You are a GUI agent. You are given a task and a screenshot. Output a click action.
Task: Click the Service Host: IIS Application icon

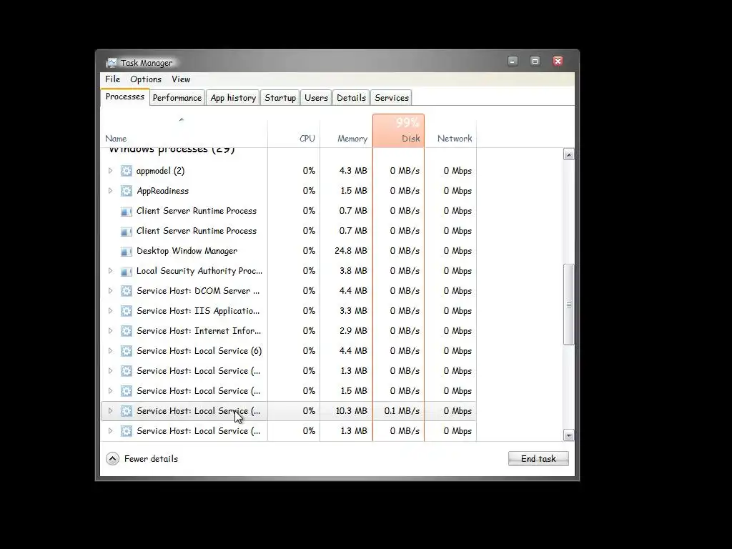[x=126, y=311]
